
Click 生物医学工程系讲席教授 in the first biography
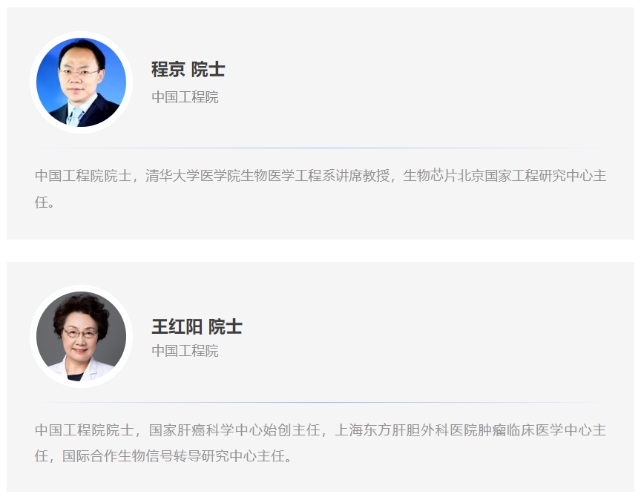point(315,176)
